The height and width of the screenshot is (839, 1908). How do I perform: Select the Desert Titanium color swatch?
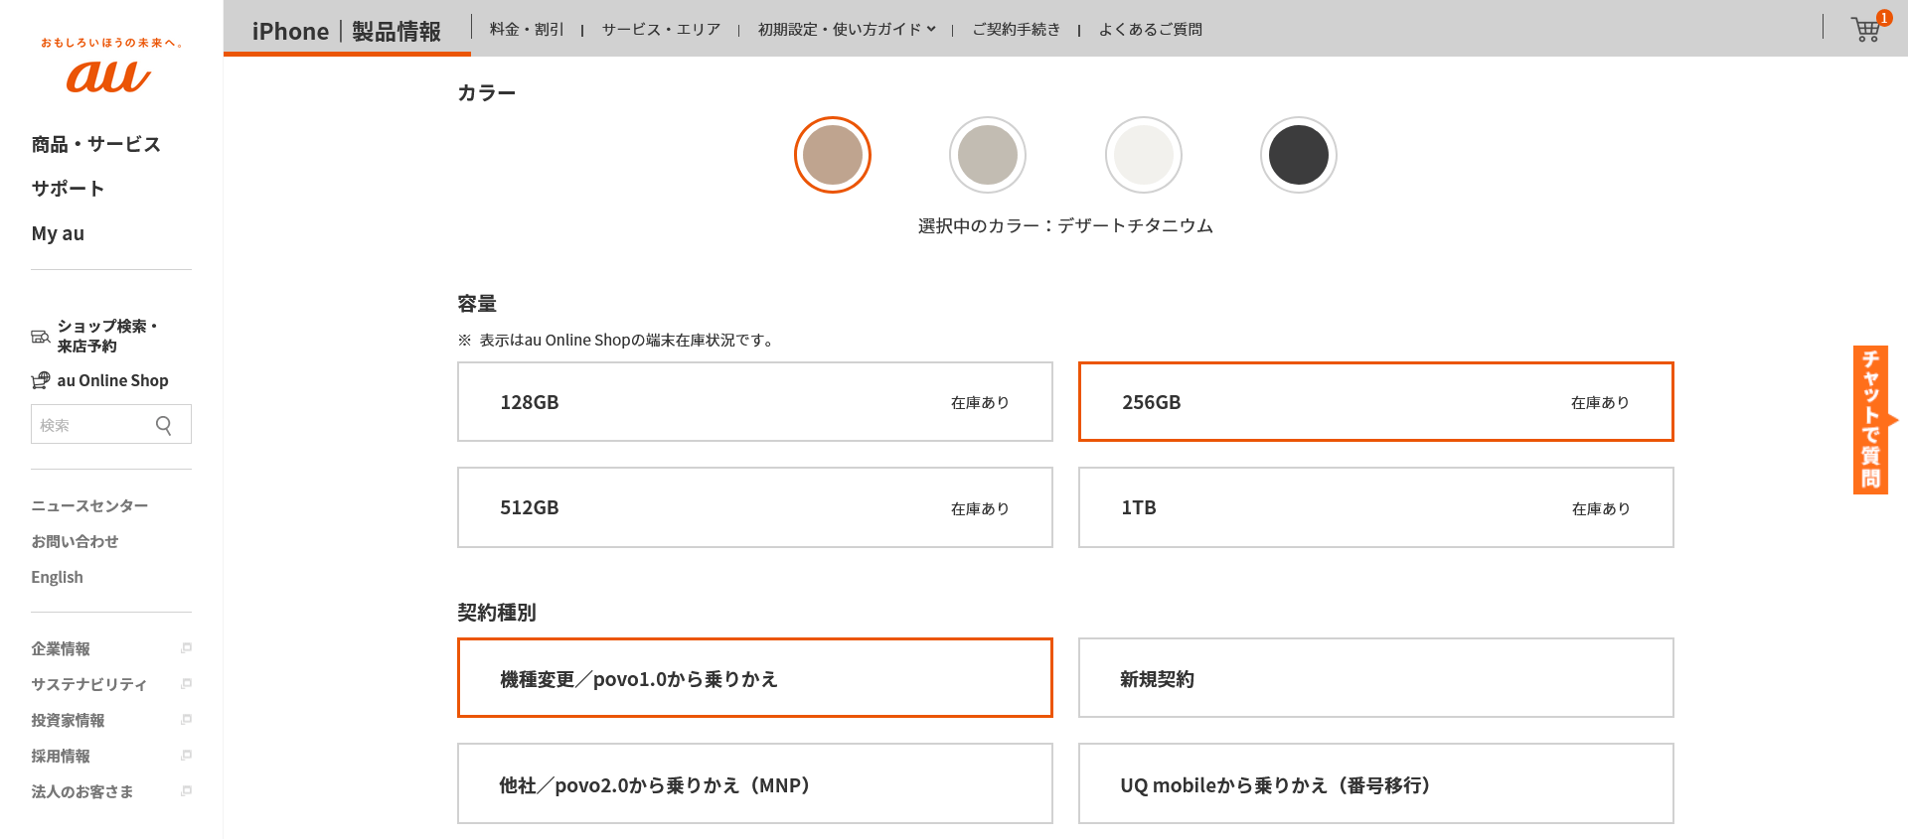click(x=833, y=155)
